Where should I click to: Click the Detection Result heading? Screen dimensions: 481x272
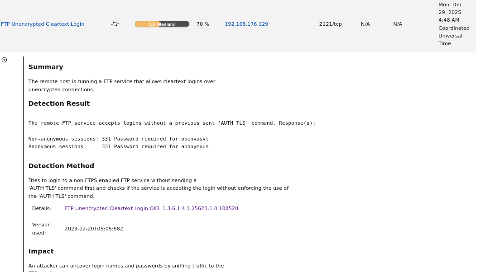[59, 103]
